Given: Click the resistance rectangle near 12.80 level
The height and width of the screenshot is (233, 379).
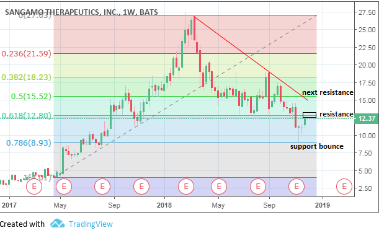Looking at the screenshot, I should pos(310,115).
